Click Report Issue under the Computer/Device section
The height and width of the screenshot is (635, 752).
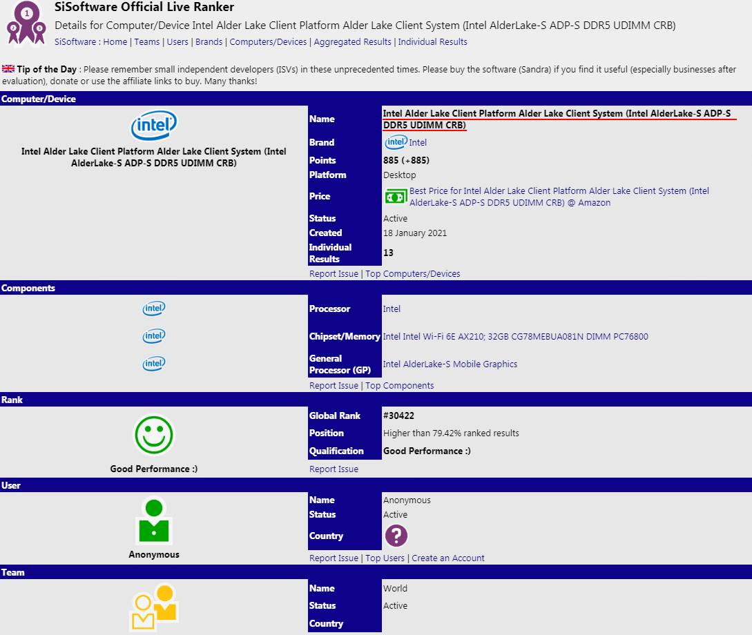point(334,273)
